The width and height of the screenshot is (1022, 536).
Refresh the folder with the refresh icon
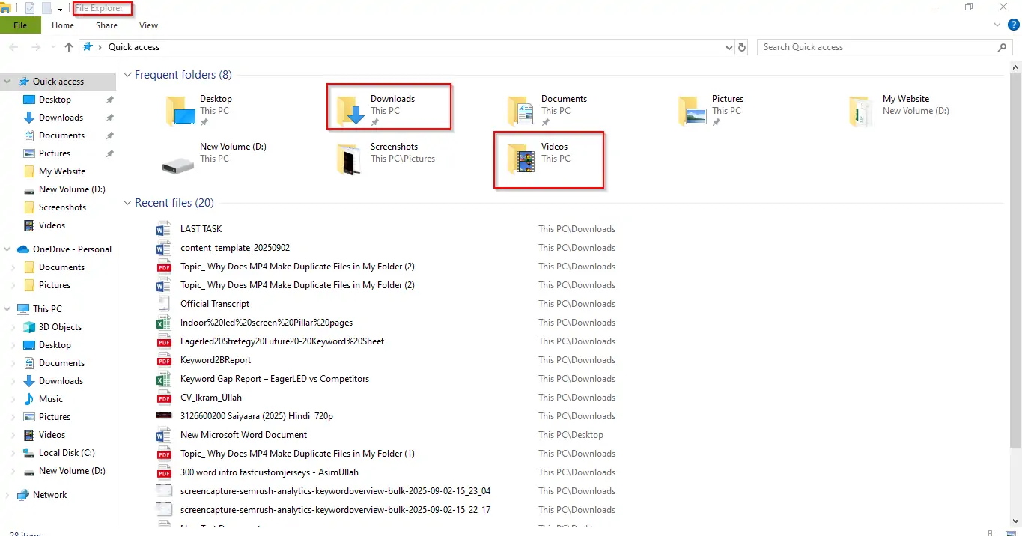[741, 46]
